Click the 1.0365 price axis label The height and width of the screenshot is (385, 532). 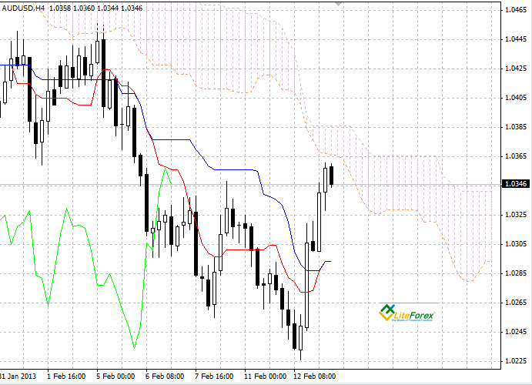point(516,156)
